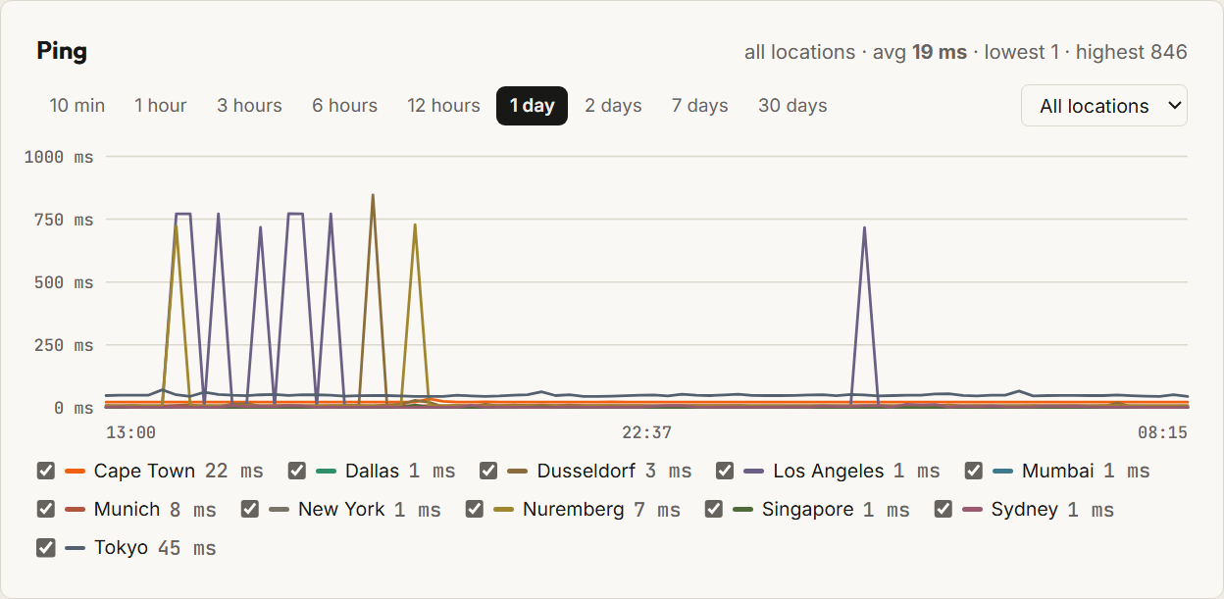Image resolution: width=1224 pixels, height=599 pixels.
Task: Select the 7 days range
Action: click(x=699, y=106)
